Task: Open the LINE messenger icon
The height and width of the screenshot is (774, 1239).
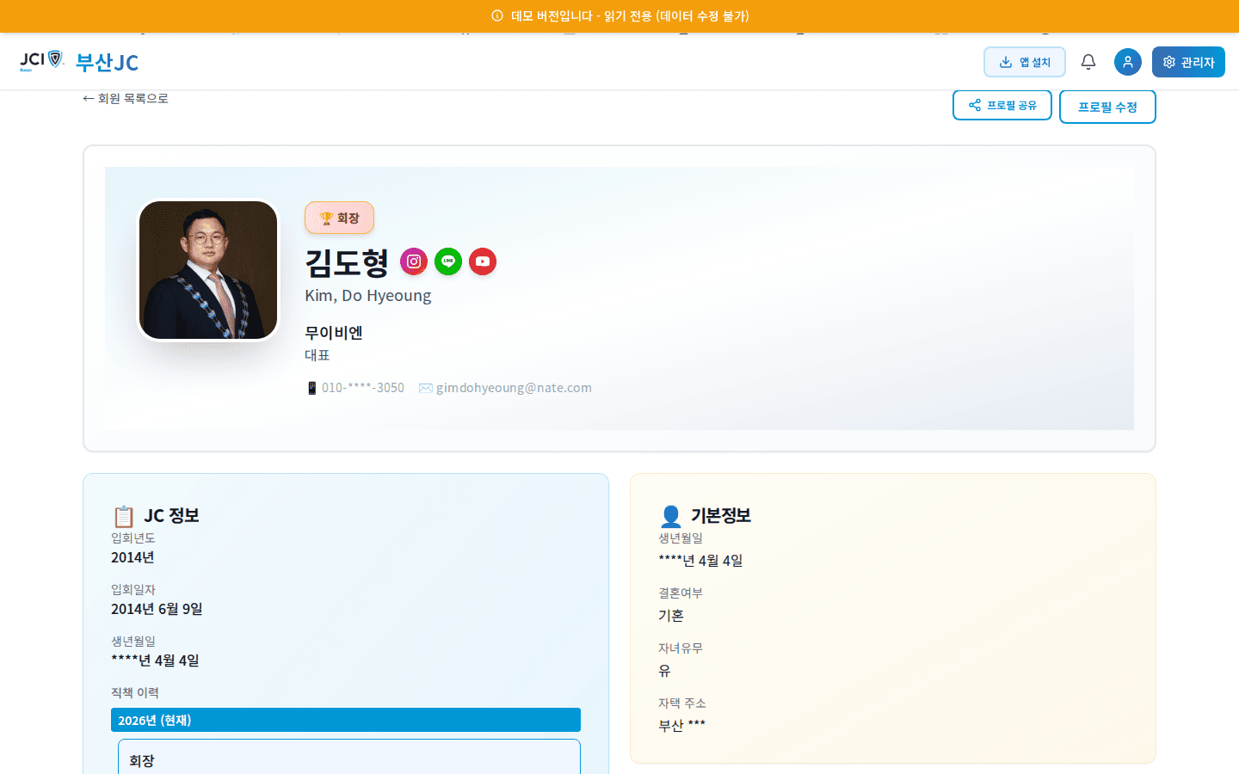Action: point(448,261)
